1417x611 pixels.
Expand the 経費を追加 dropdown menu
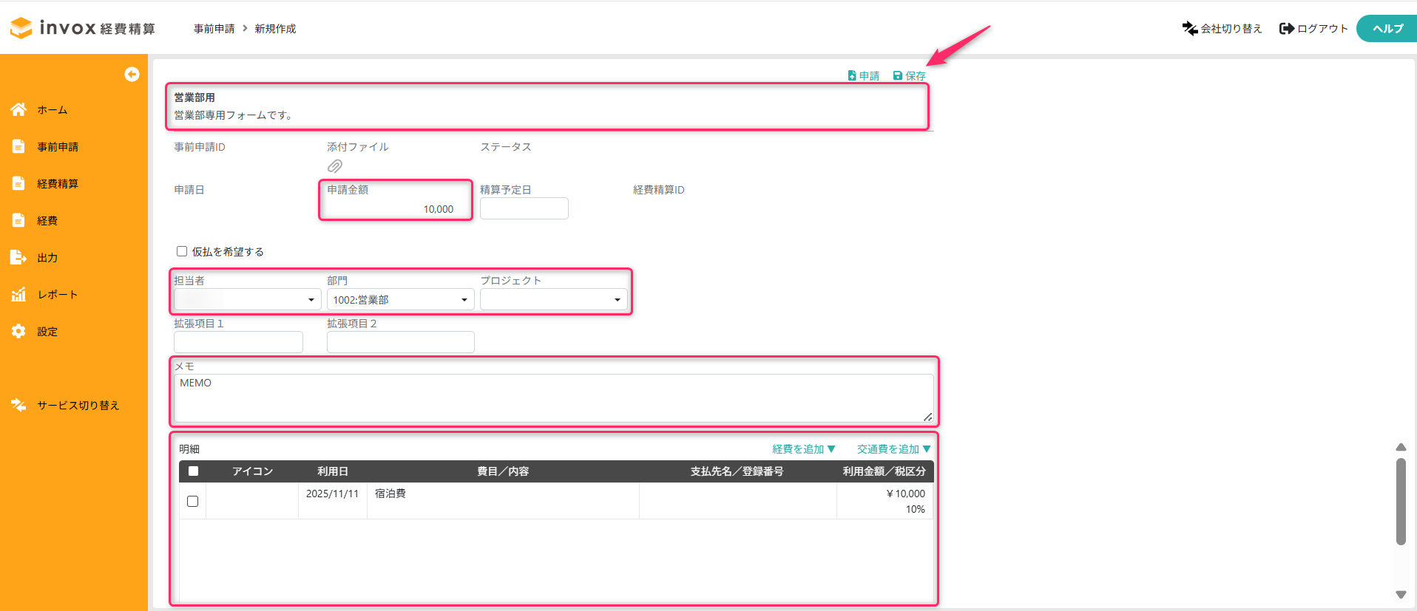point(803,448)
